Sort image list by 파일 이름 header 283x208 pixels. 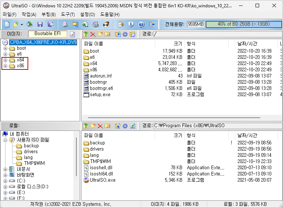tap(119, 44)
